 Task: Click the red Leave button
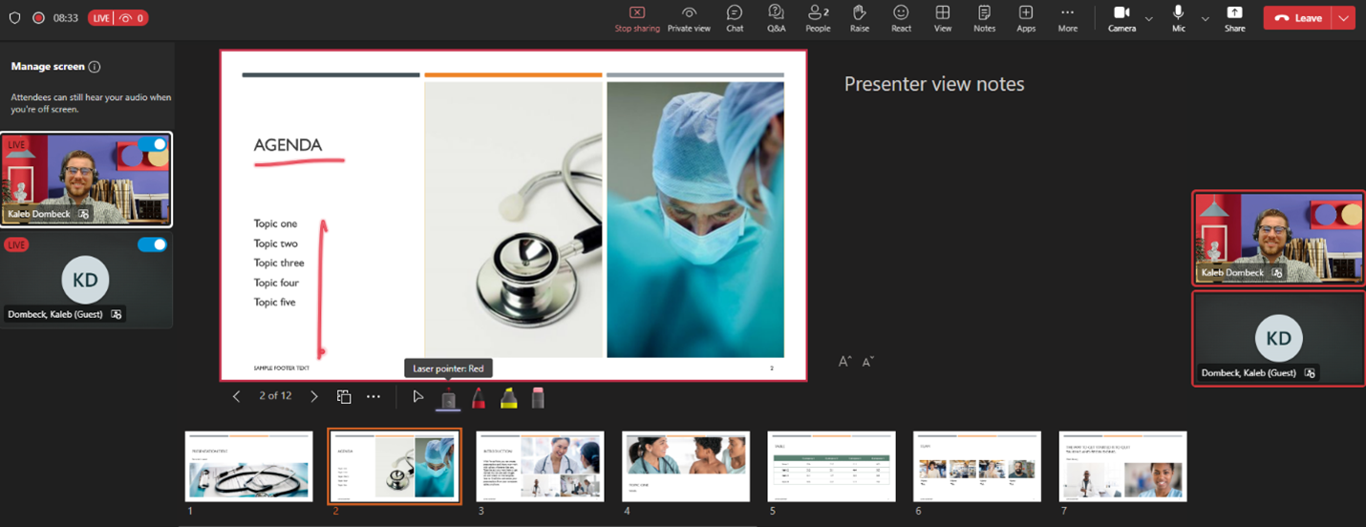point(1298,18)
